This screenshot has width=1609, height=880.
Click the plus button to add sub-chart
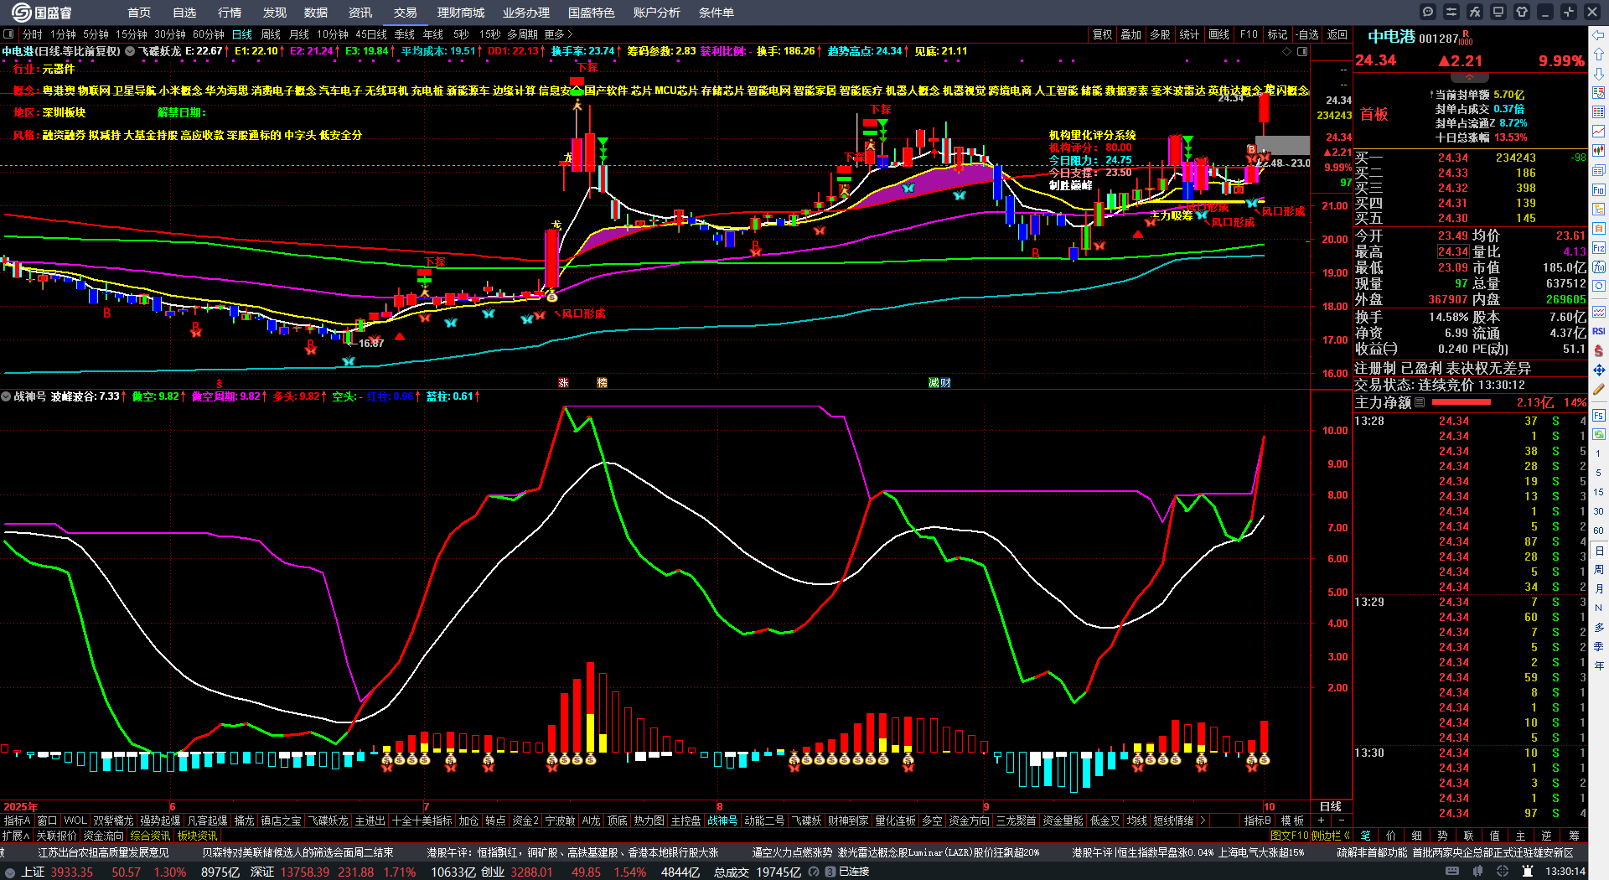1322,820
